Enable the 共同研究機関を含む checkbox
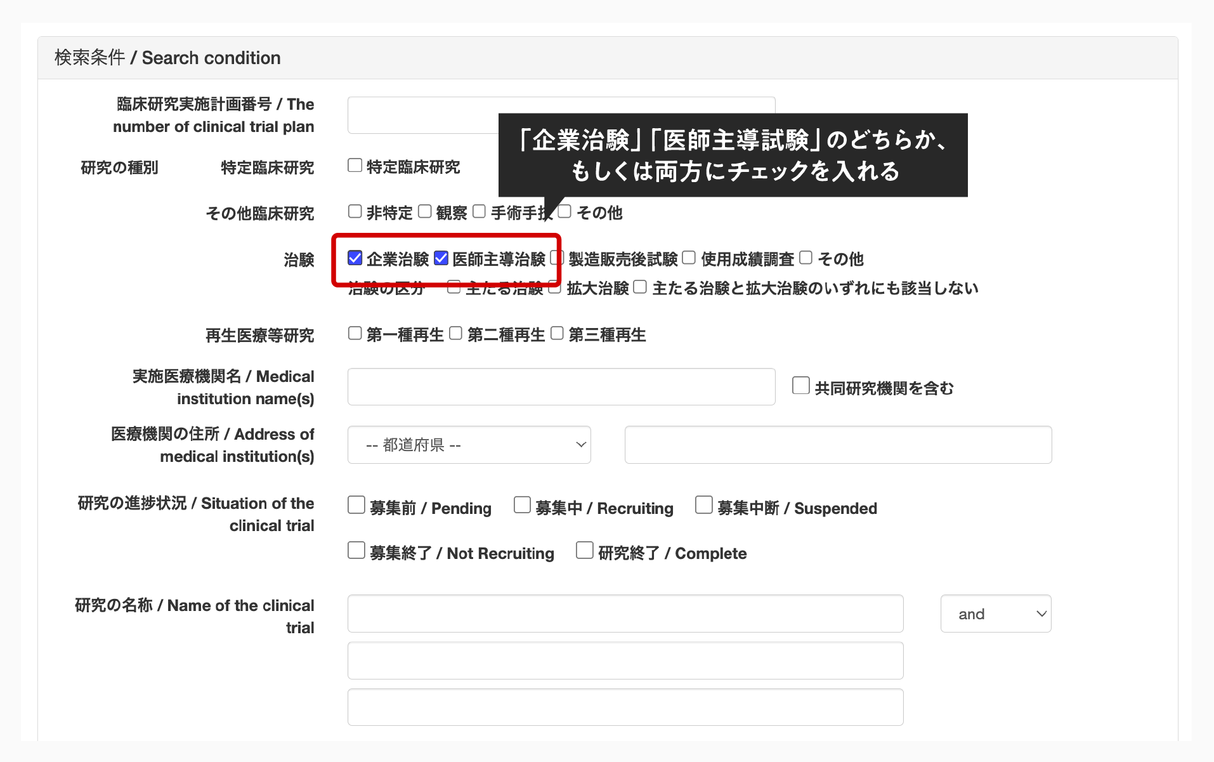Viewport: 1214px width, 762px height. coord(800,385)
